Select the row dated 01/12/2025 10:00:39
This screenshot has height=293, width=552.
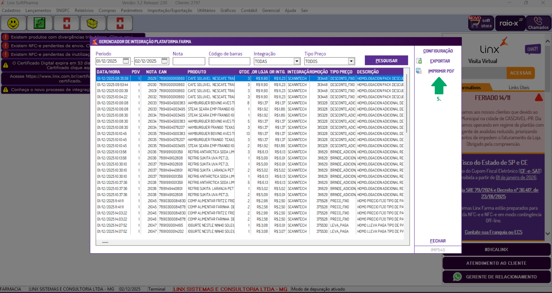click(x=250, y=91)
